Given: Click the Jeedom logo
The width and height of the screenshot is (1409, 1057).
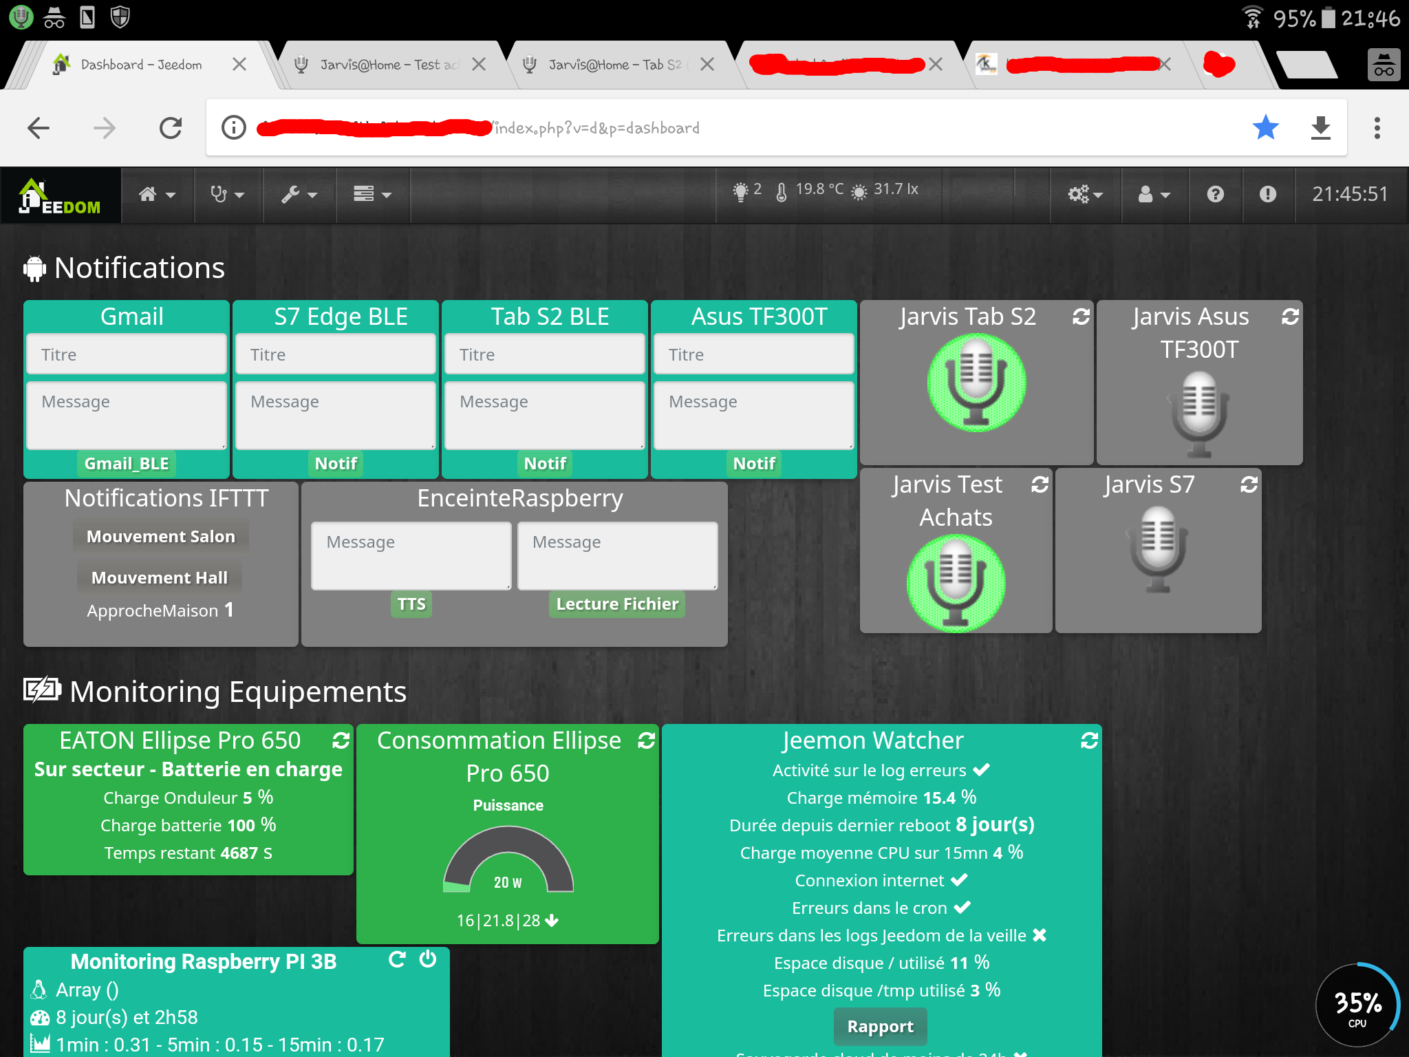Looking at the screenshot, I should pyautogui.click(x=61, y=196).
